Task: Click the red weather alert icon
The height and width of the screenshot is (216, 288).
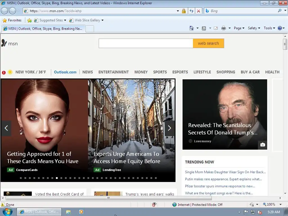Action: tap(4, 72)
